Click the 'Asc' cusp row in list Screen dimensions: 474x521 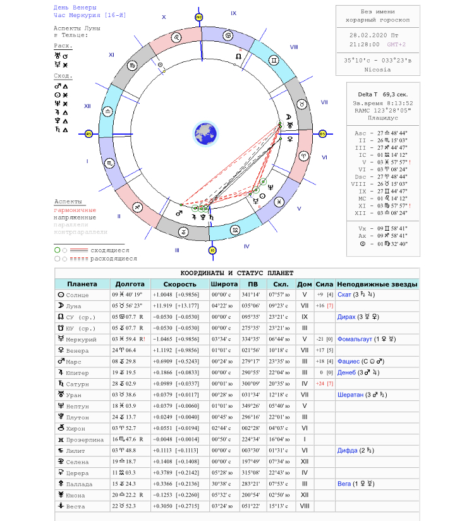coord(381,133)
